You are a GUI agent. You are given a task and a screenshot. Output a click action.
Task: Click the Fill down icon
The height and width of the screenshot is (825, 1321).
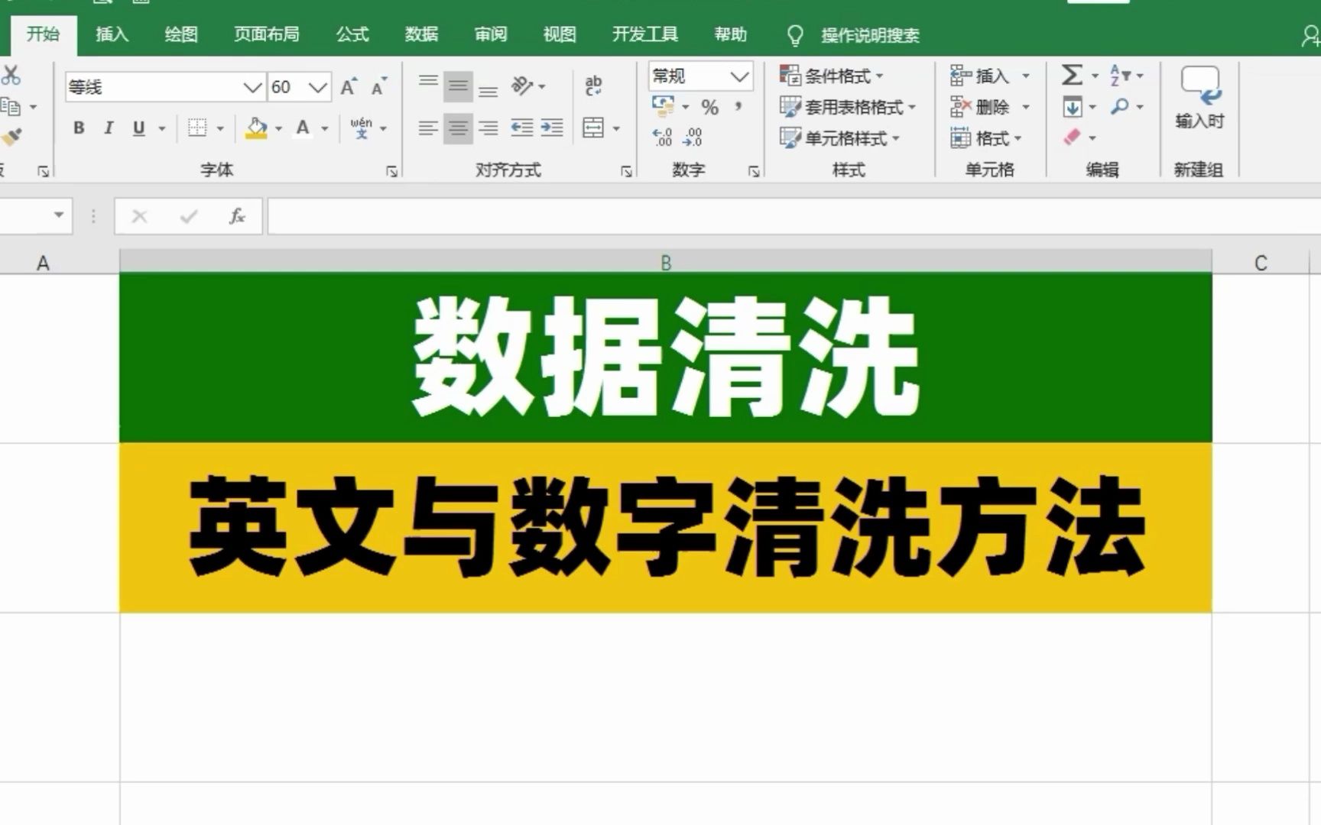(x=1073, y=107)
